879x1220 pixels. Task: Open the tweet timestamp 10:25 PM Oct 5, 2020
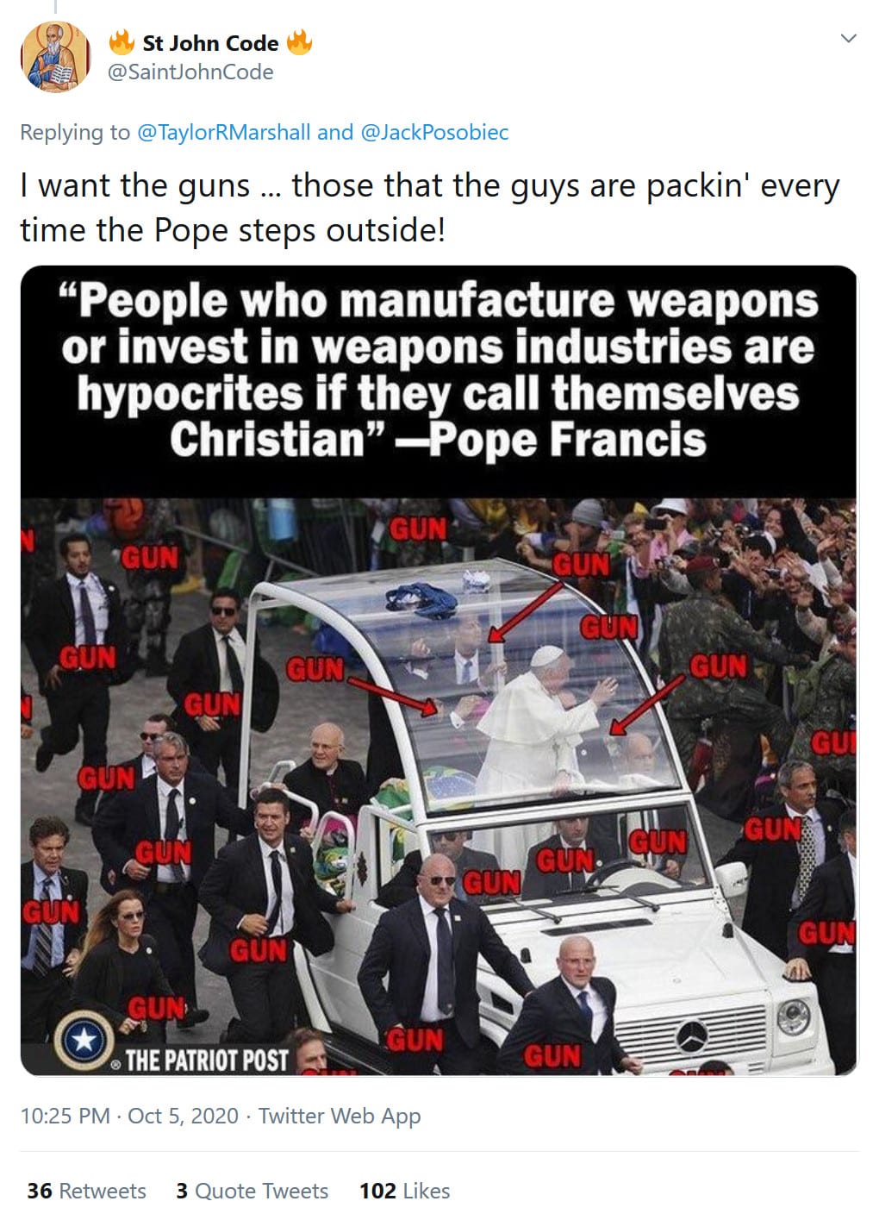[x=129, y=1116]
